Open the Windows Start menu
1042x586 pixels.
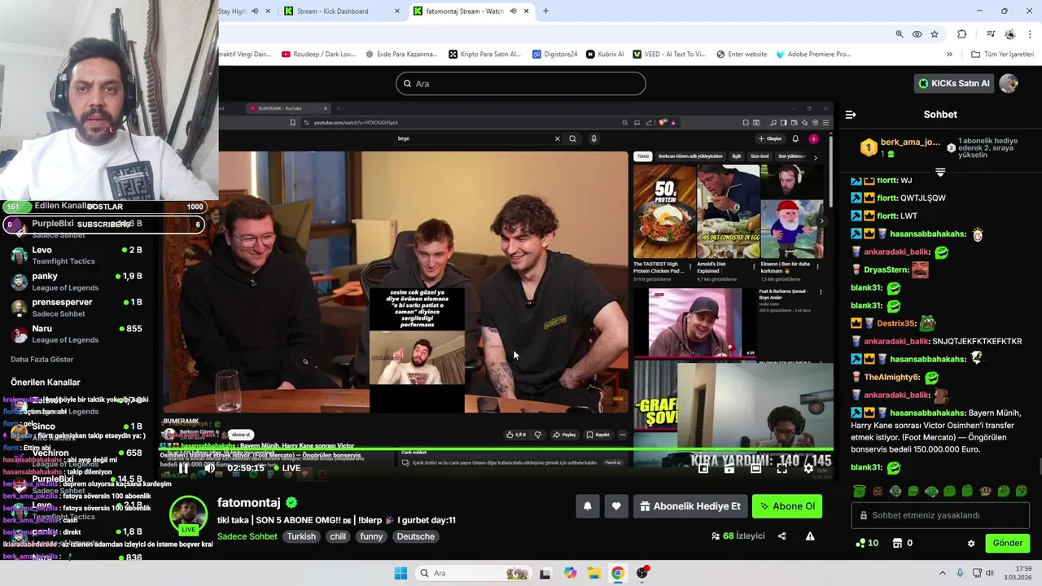click(x=401, y=573)
